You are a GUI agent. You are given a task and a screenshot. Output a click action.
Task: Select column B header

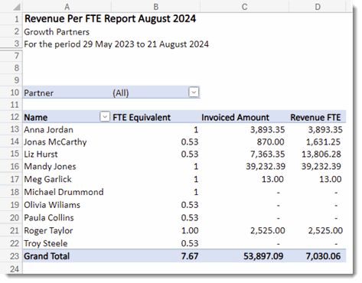155,7
